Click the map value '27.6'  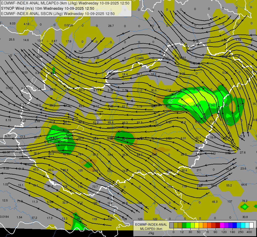(243, 152)
